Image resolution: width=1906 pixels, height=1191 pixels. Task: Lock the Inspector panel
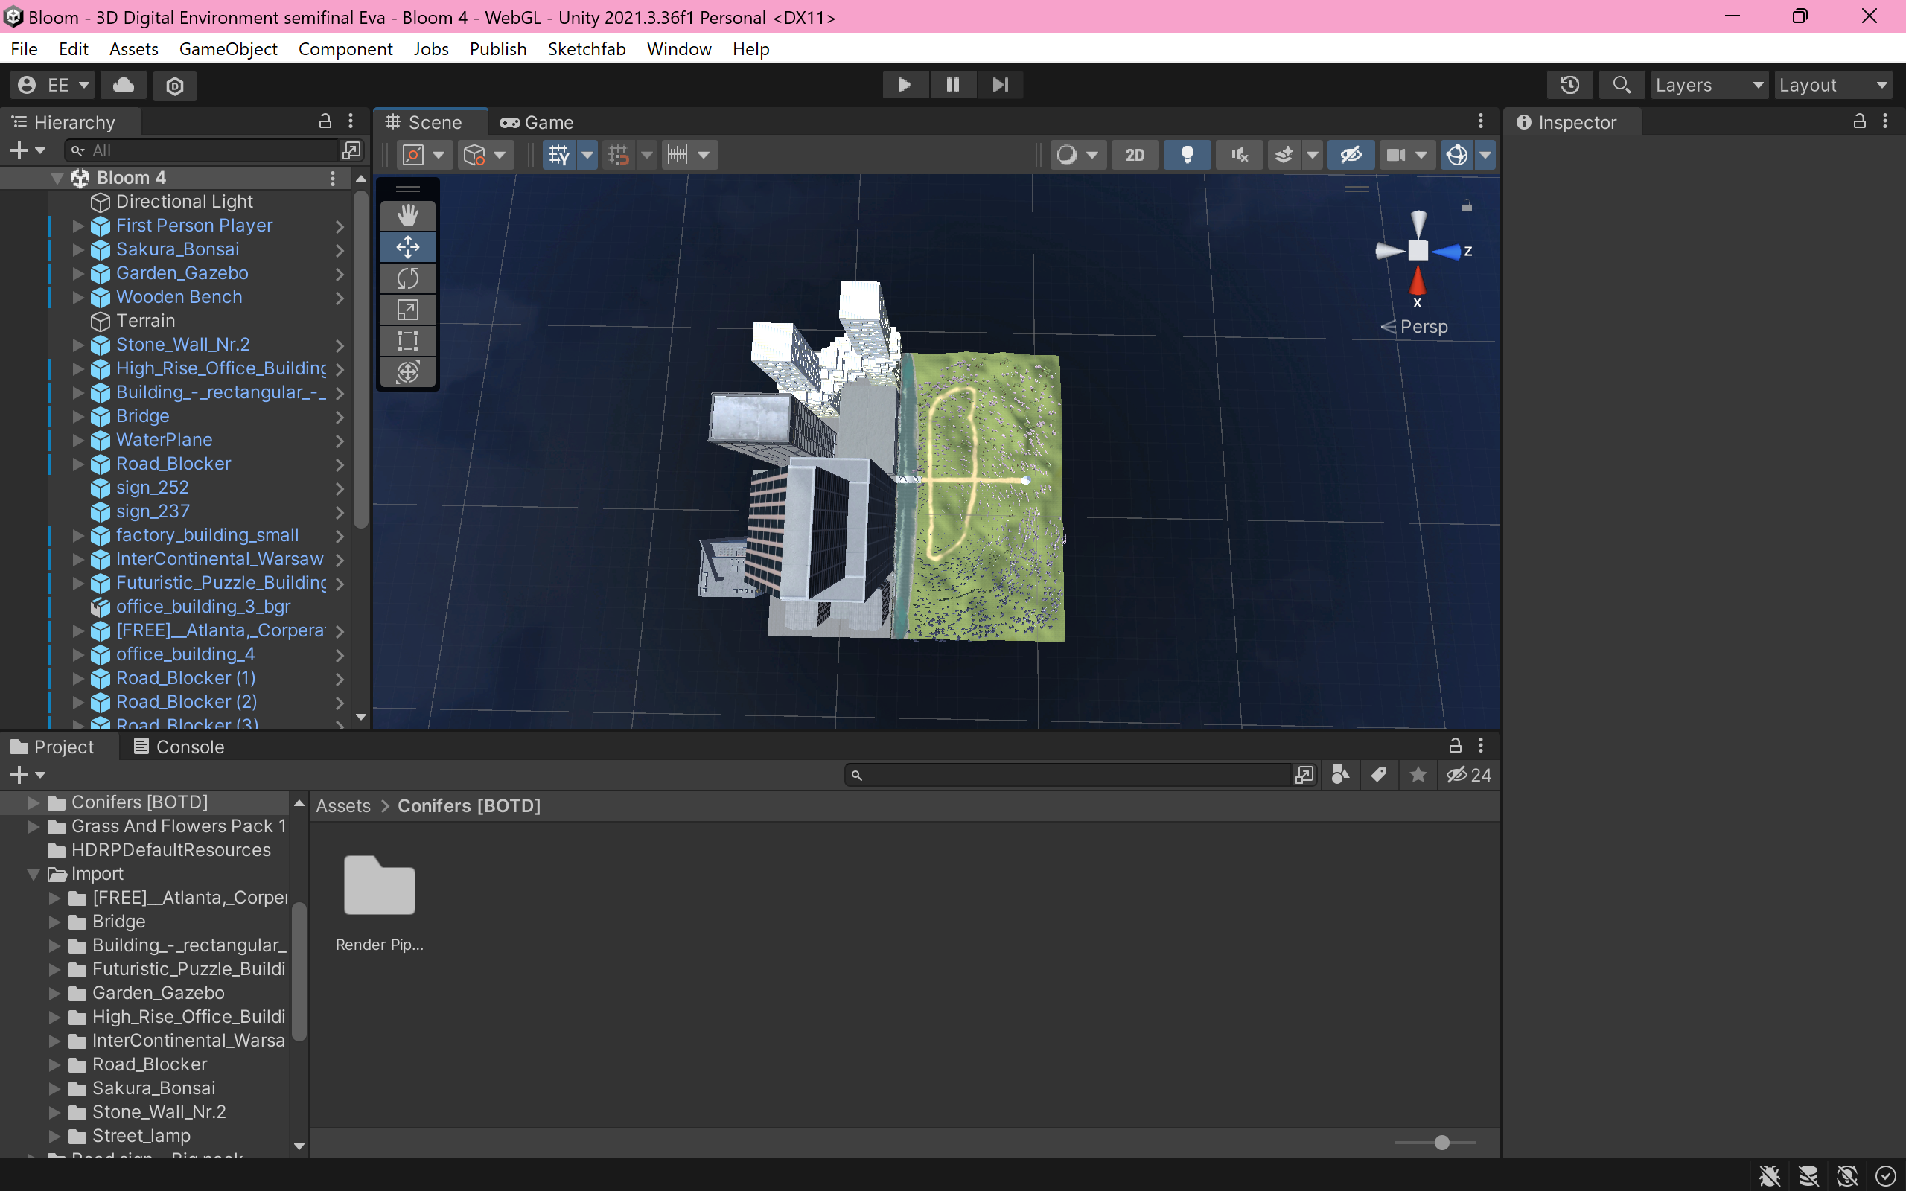click(1860, 121)
